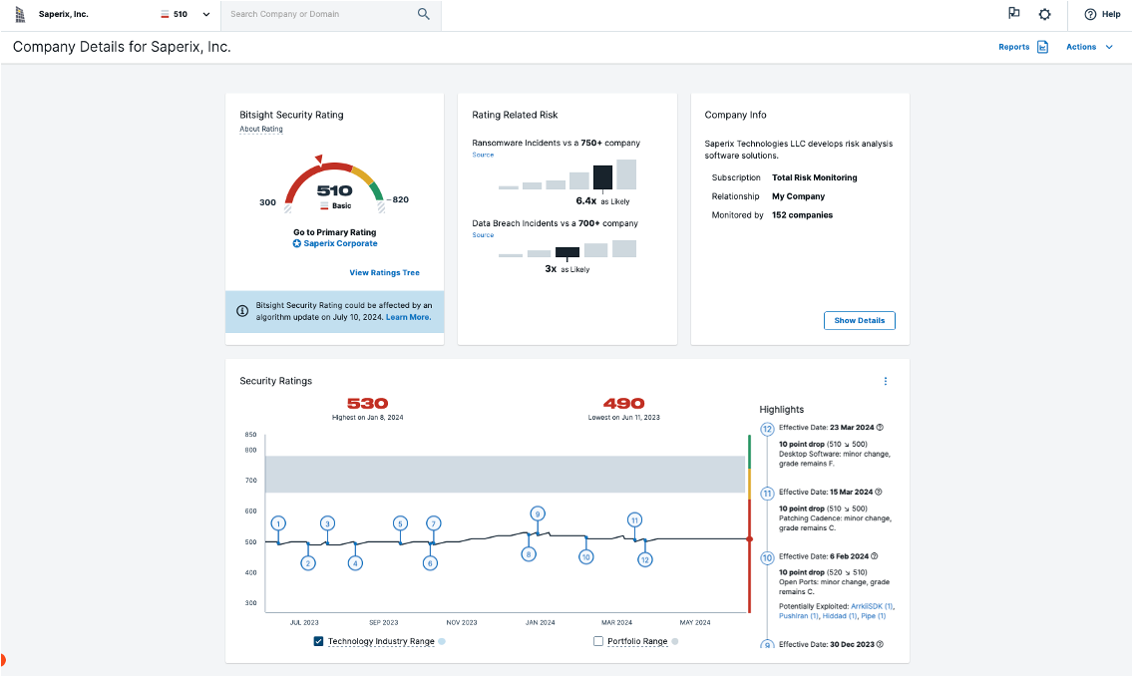Screen dimensions: 1133x676
Task: Click the help icon next to 30 Dec 2023
Action: [x=880, y=644]
